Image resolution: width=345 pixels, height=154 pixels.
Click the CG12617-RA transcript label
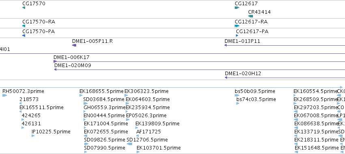[251, 22]
